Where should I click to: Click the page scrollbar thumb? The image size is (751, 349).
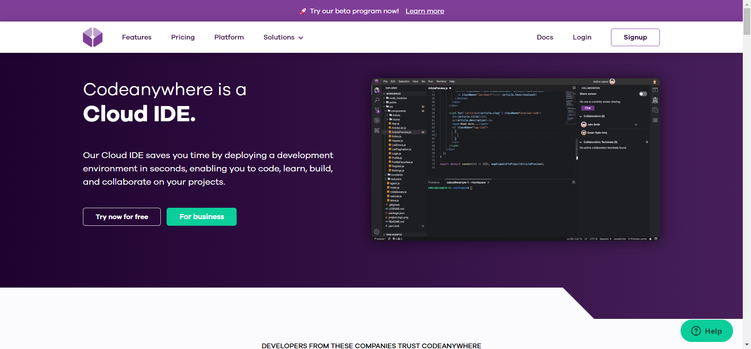(747, 22)
